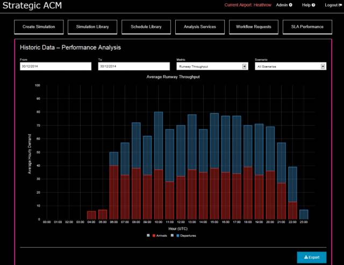
Task: Select the Analysis Services tab
Action: 200,27
